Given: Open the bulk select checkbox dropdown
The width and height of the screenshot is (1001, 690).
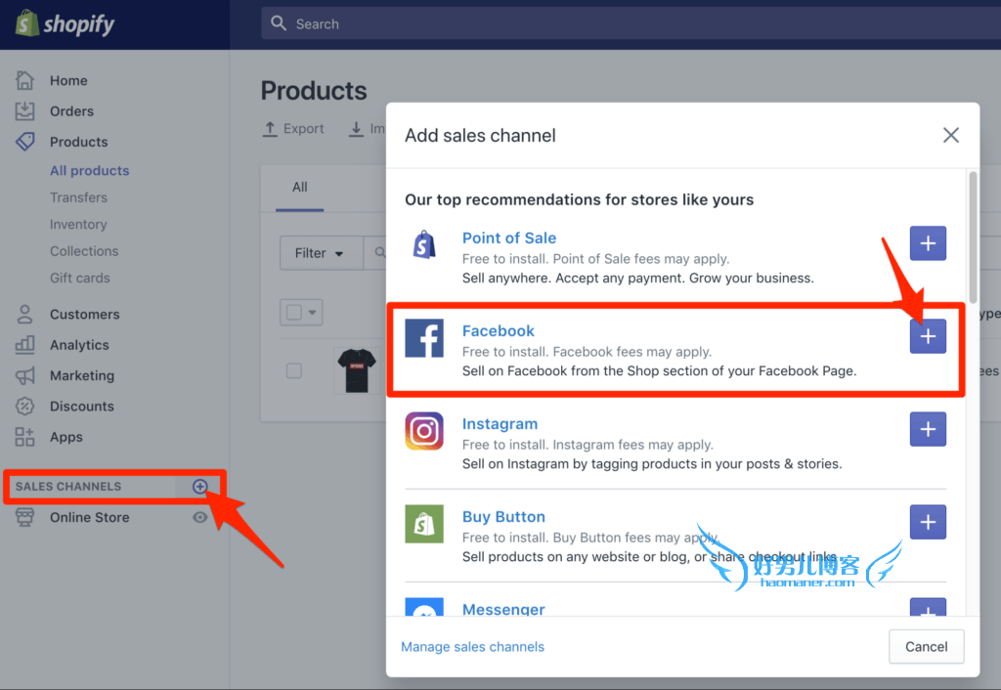Looking at the screenshot, I should [301, 312].
